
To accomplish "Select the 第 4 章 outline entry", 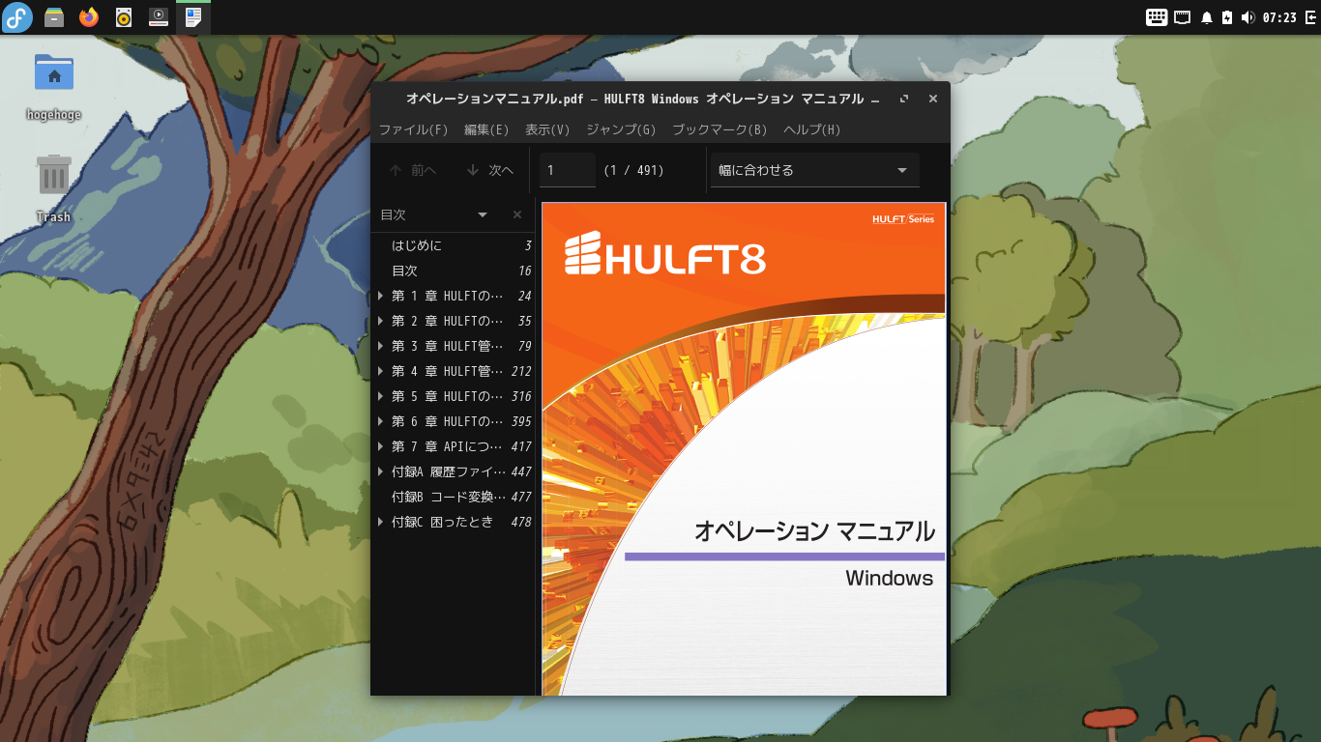I will coord(454,371).
